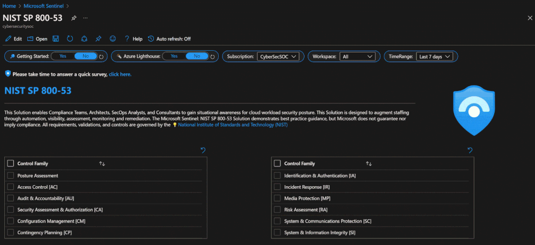Pin NIST SP 800-53 title with pin icon
The width and height of the screenshot is (535, 245).
point(73,18)
